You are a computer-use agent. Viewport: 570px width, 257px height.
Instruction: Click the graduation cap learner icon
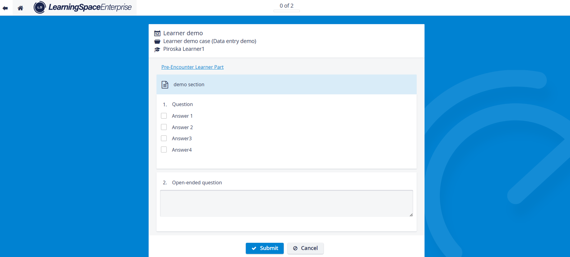click(157, 49)
